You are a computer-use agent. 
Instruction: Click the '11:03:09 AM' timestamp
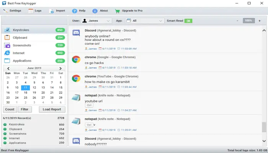tap(129, 49)
